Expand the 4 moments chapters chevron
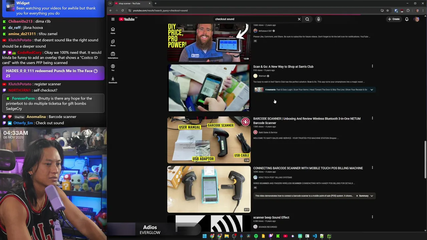Screen dimensions: 427x240 [372, 90]
